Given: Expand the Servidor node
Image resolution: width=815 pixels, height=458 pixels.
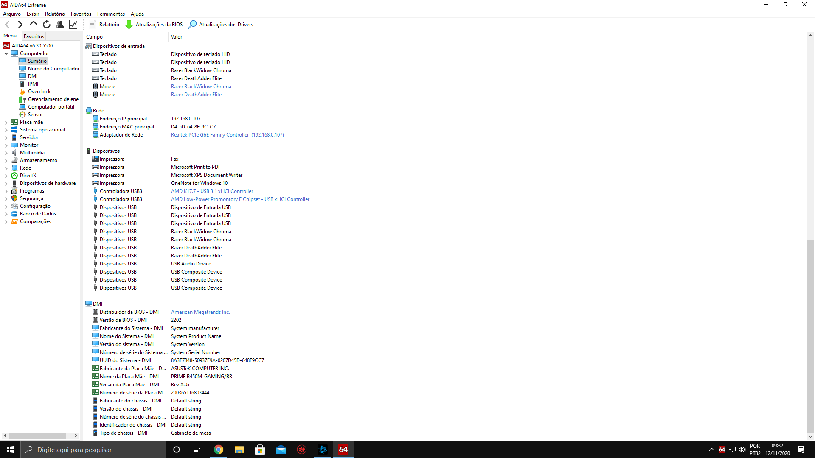Looking at the screenshot, I should point(6,137).
